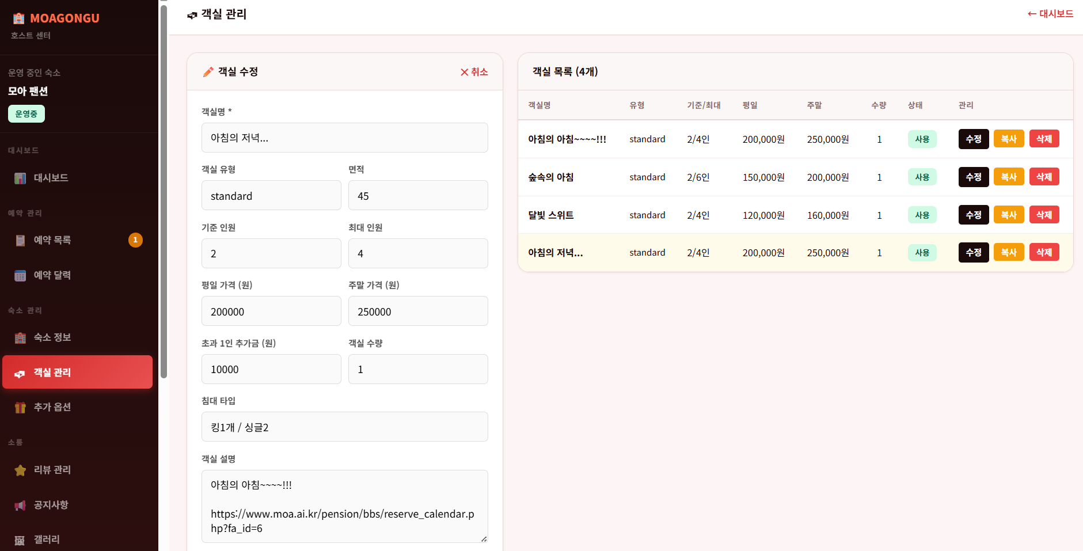Go back via the 대시보드 link
Image resolution: width=1083 pixels, height=551 pixels.
pos(1050,14)
